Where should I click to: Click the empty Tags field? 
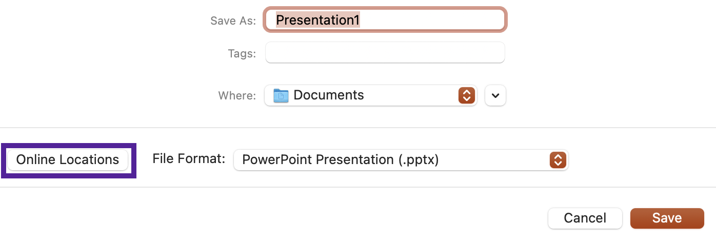385,53
